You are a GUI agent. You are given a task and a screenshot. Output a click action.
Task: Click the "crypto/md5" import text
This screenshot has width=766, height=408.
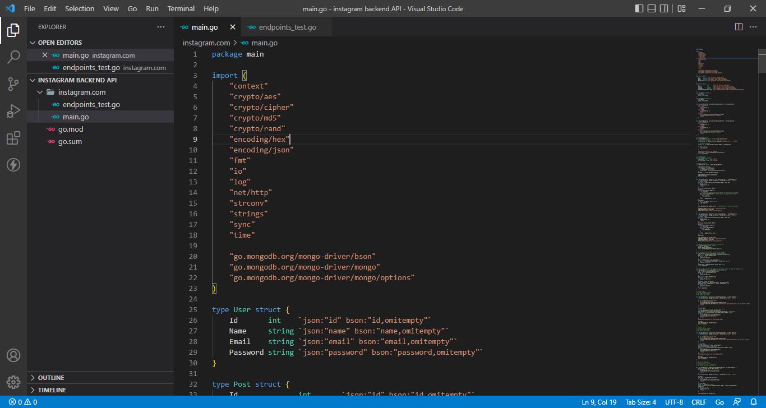(255, 118)
